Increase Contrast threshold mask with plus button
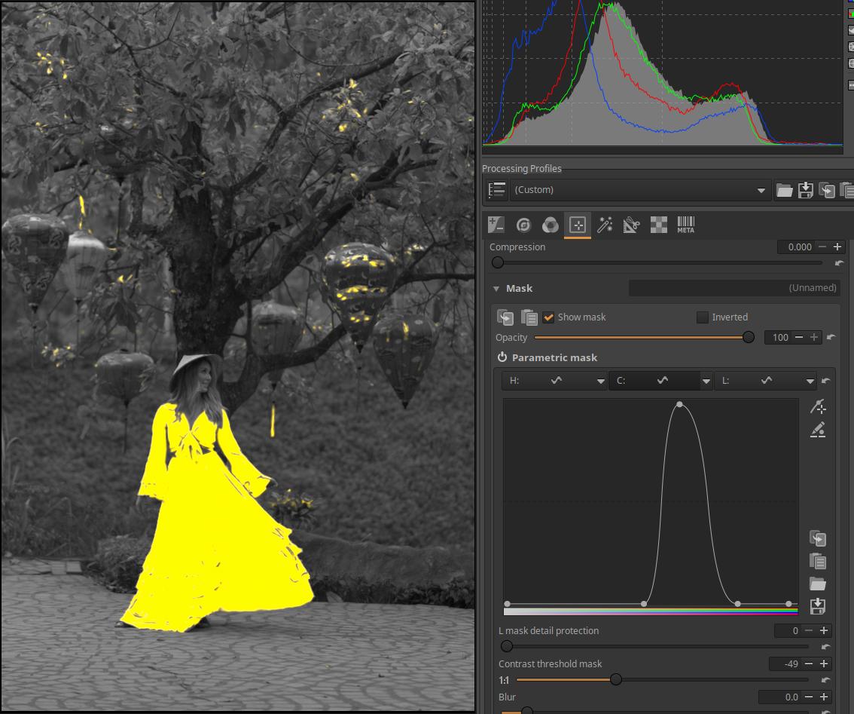 click(824, 664)
